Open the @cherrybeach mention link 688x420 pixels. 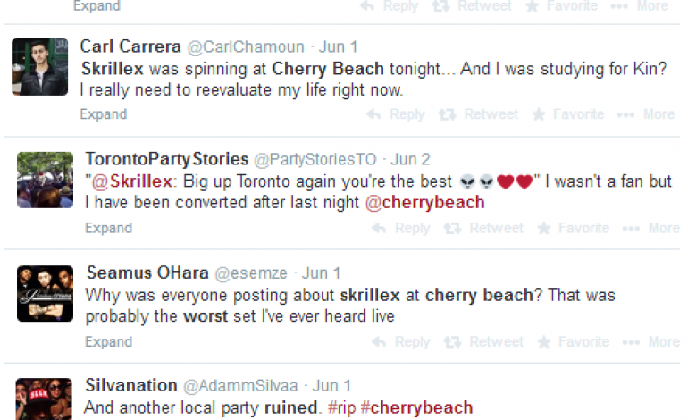(x=424, y=202)
